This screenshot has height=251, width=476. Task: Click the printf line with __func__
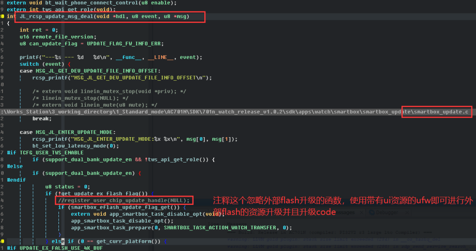point(111,57)
